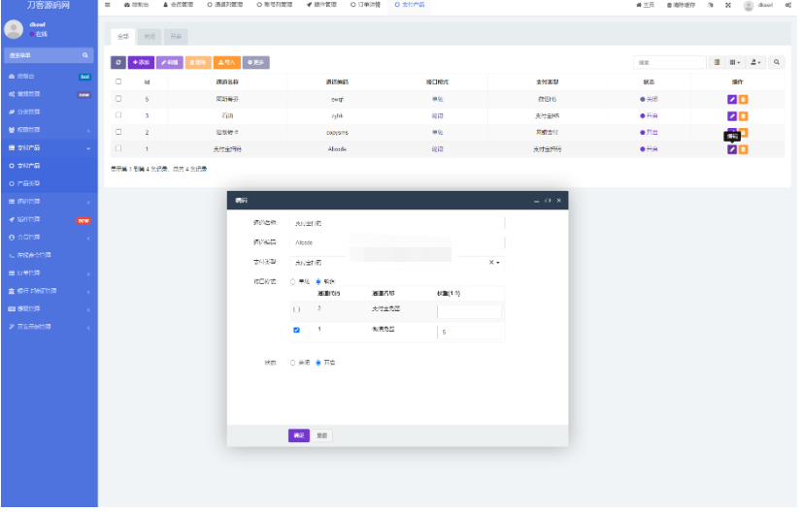Image resolution: width=802 pixels, height=512 pixels.
Task: Switch to the 全部 tab
Action: tap(121, 36)
